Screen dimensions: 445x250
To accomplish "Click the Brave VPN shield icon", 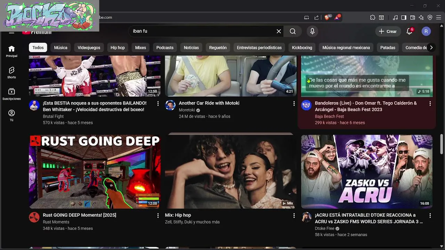I will 430,17.
